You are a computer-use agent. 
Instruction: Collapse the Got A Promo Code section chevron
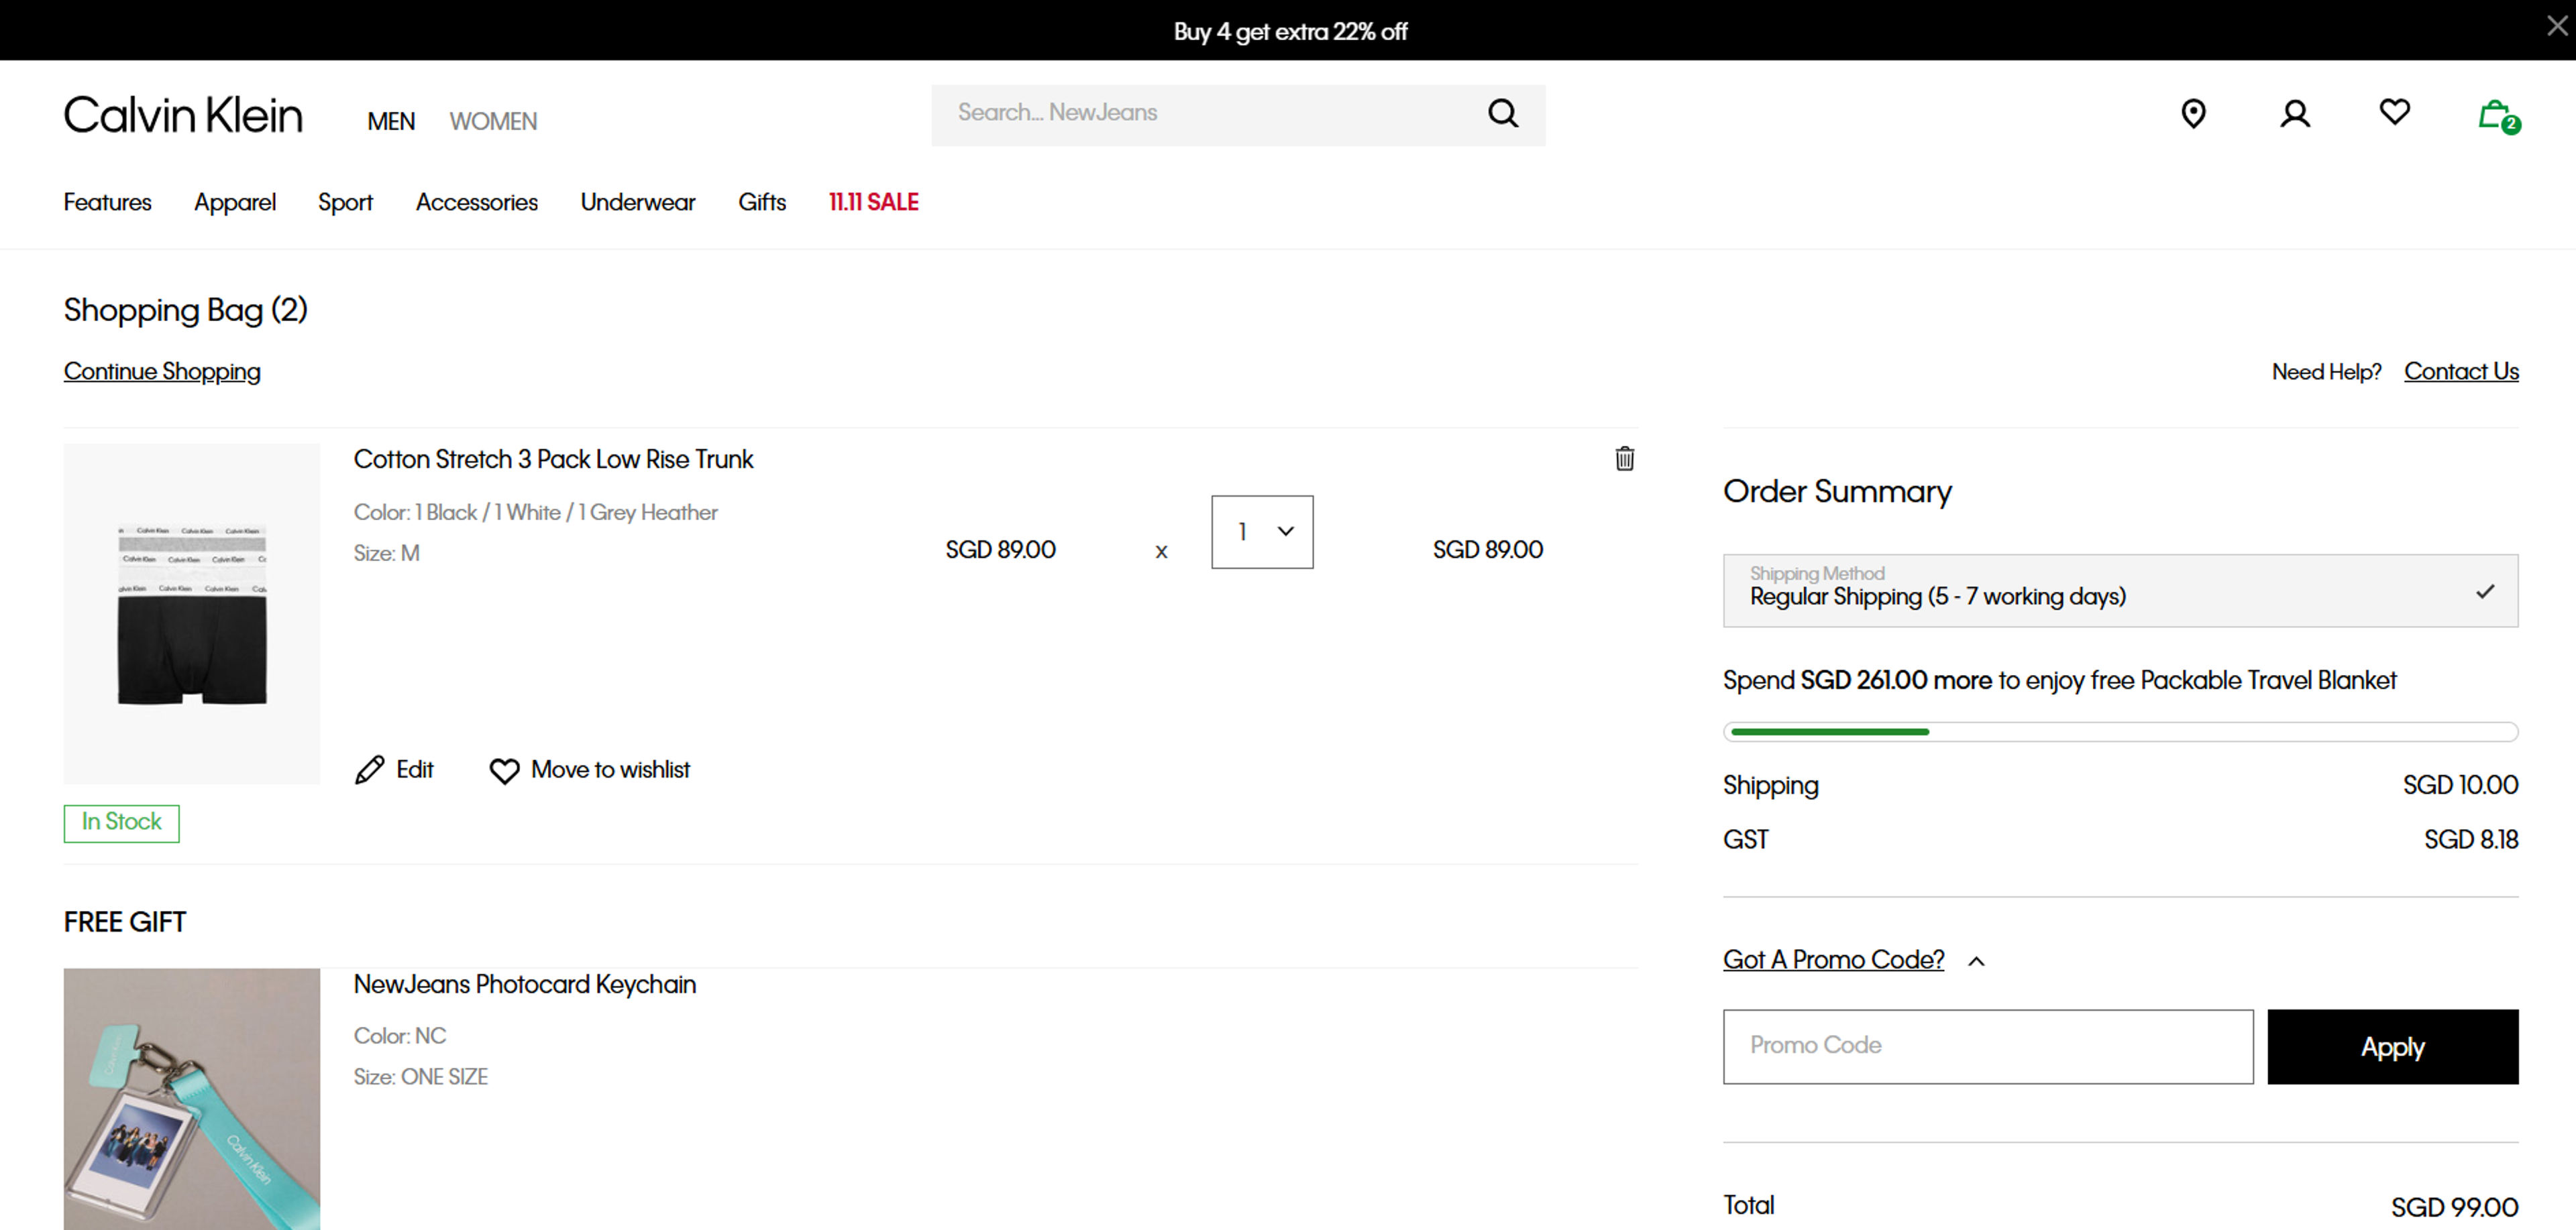[1975, 961]
